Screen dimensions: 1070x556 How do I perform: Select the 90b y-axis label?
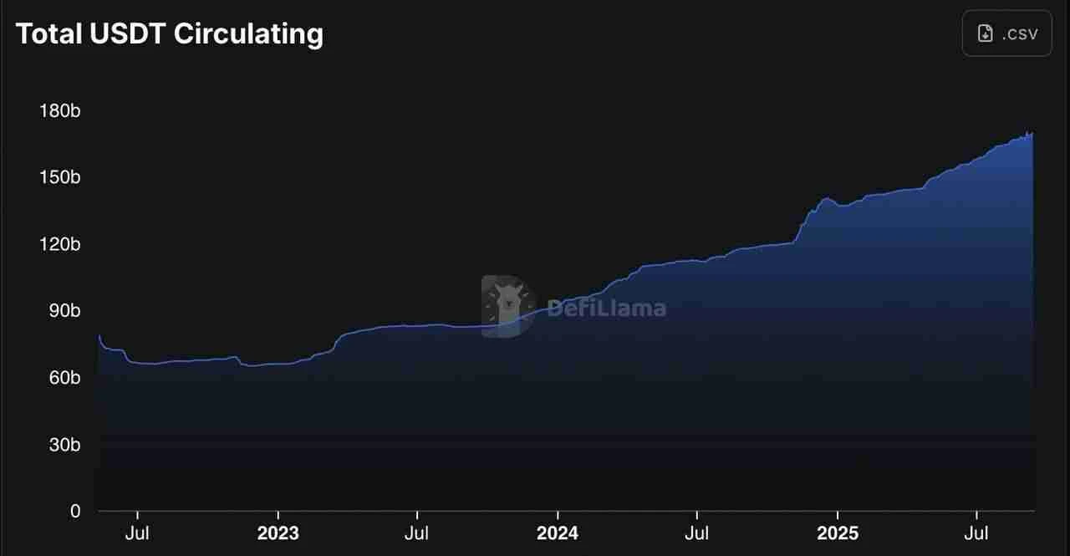tap(62, 311)
